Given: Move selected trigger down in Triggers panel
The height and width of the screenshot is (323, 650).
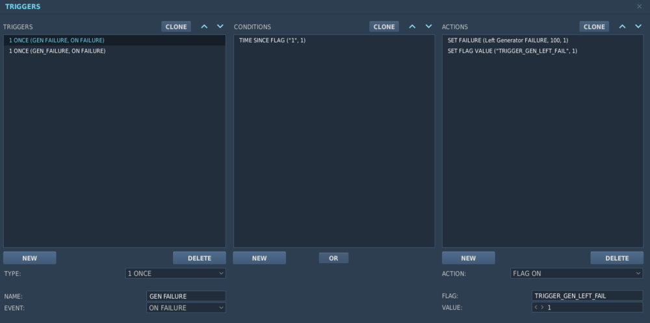Looking at the screenshot, I should [x=220, y=27].
